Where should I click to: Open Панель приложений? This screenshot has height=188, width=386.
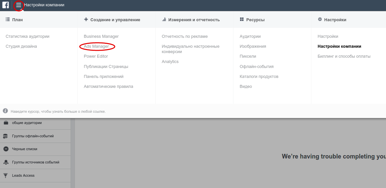[104, 77]
